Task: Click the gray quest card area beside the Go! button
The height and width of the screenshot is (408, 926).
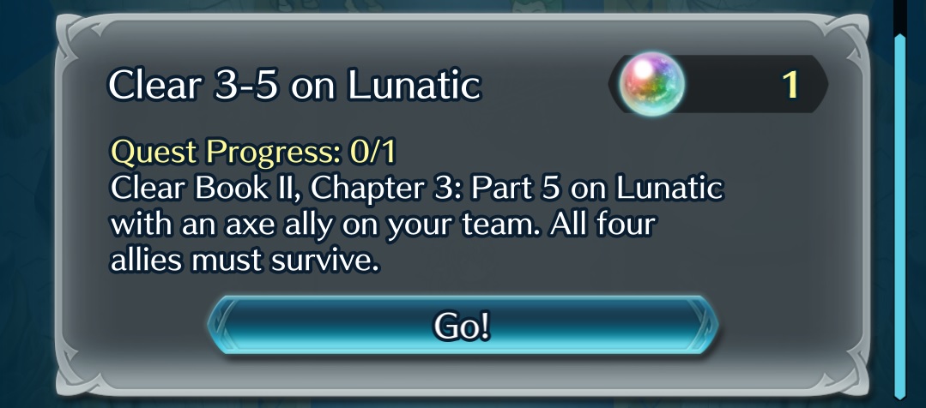Action: [x=785, y=326]
